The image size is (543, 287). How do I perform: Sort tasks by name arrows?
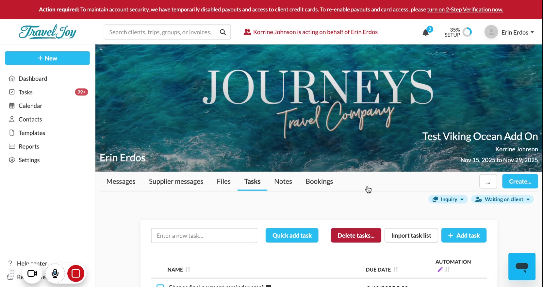[x=188, y=269]
